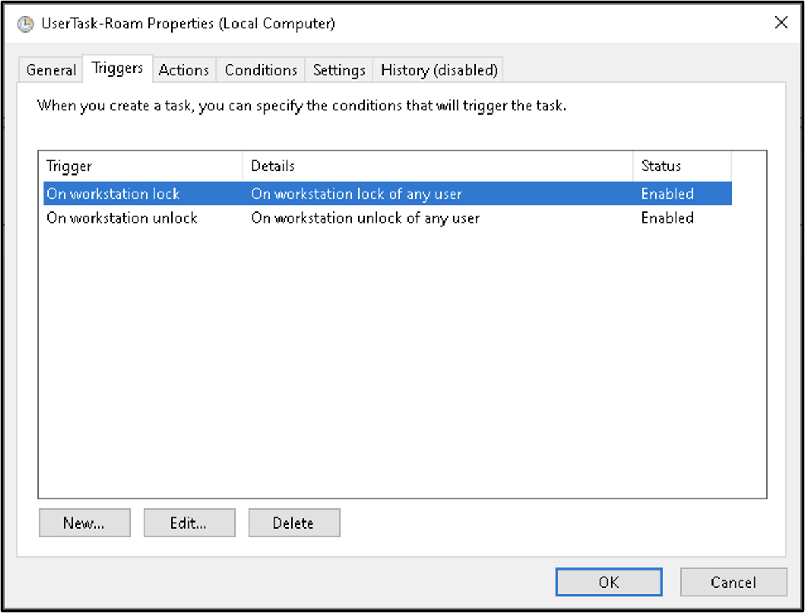805x614 pixels.
Task: Click the Details column header
Action: pos(437,166)
